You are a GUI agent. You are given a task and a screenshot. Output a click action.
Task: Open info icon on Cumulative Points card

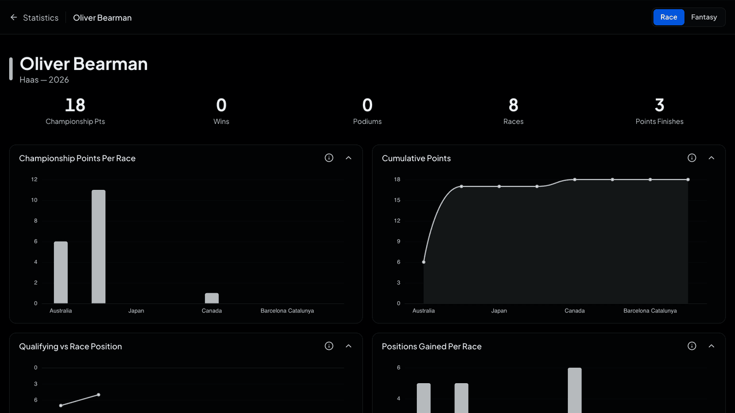click(692, 158)
